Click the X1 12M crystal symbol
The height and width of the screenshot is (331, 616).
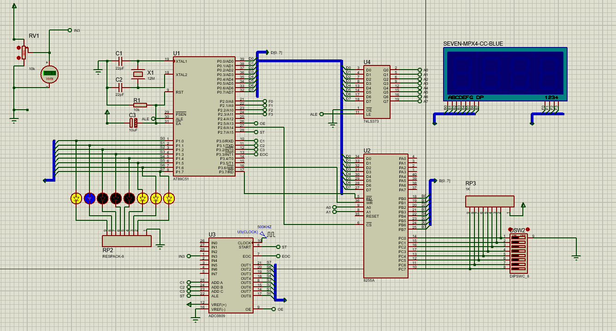pyautogui.click(x=137, y=74)
